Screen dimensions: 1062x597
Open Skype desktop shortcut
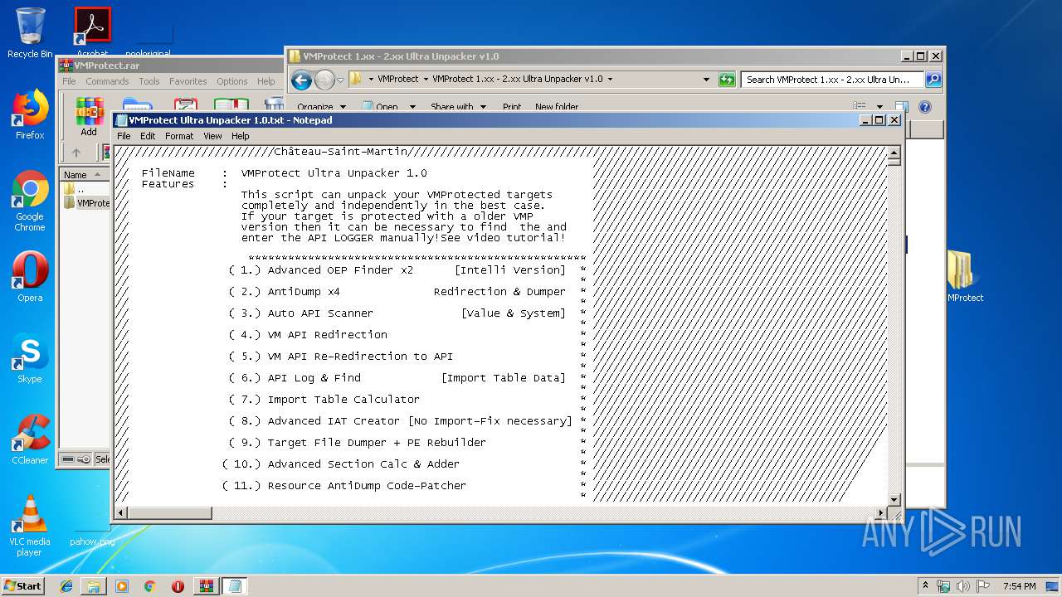(x=30, y=358)
